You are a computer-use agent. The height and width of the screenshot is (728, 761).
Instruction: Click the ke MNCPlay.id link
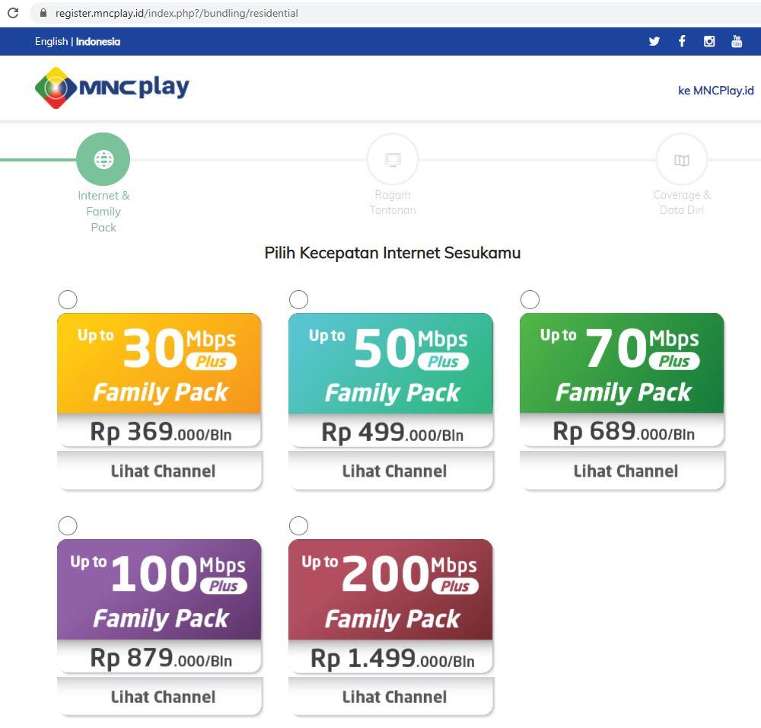coord(715,90)
